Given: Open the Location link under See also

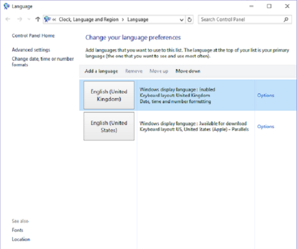Looking at the screenshot, I should 21,240.
